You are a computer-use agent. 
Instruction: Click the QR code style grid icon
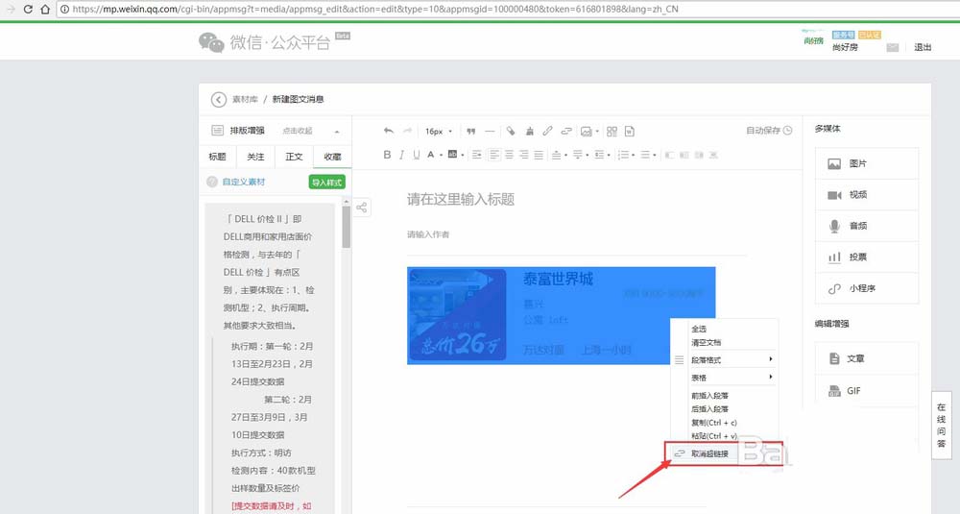tap(612, 131)
